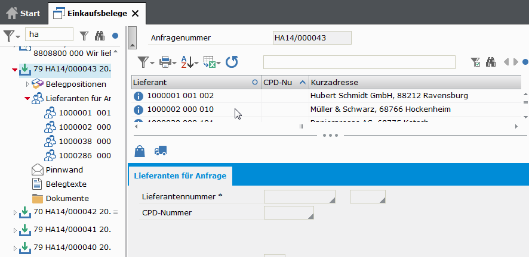Select the Lieferanten für Anfrage tree item
The width and height of the screenshot is (529, 257).
[x=71, y=98]
